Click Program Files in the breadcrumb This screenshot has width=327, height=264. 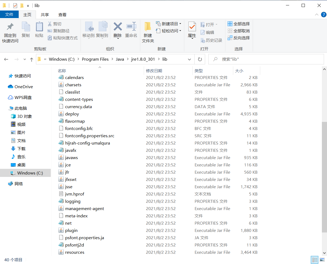(x=95, y=59)
